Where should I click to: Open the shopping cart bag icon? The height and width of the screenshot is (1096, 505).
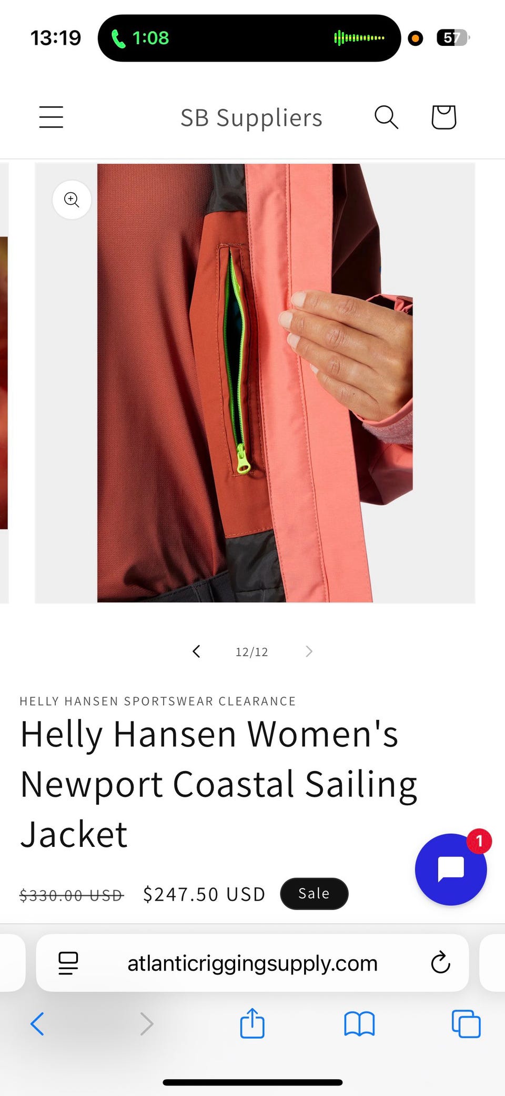click(x=443, y=117)
